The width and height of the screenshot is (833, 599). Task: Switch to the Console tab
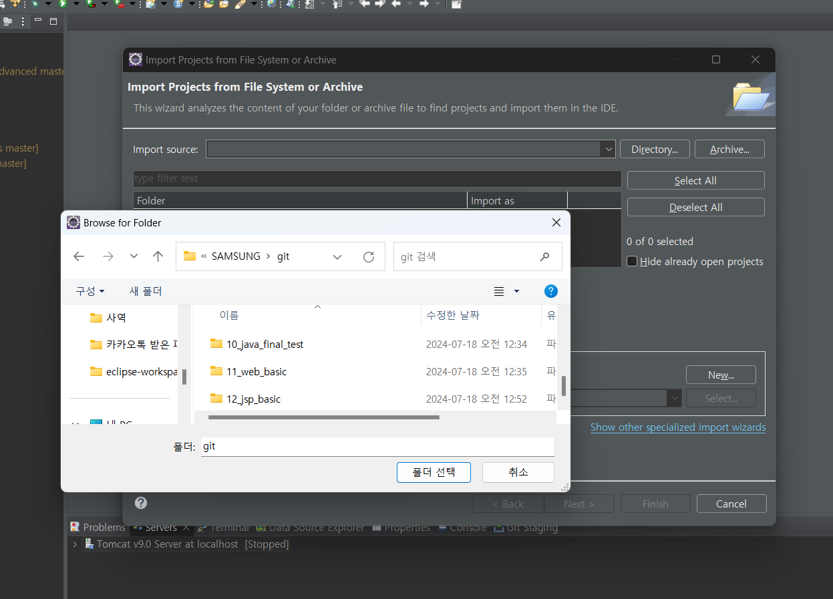pos(463,528)
